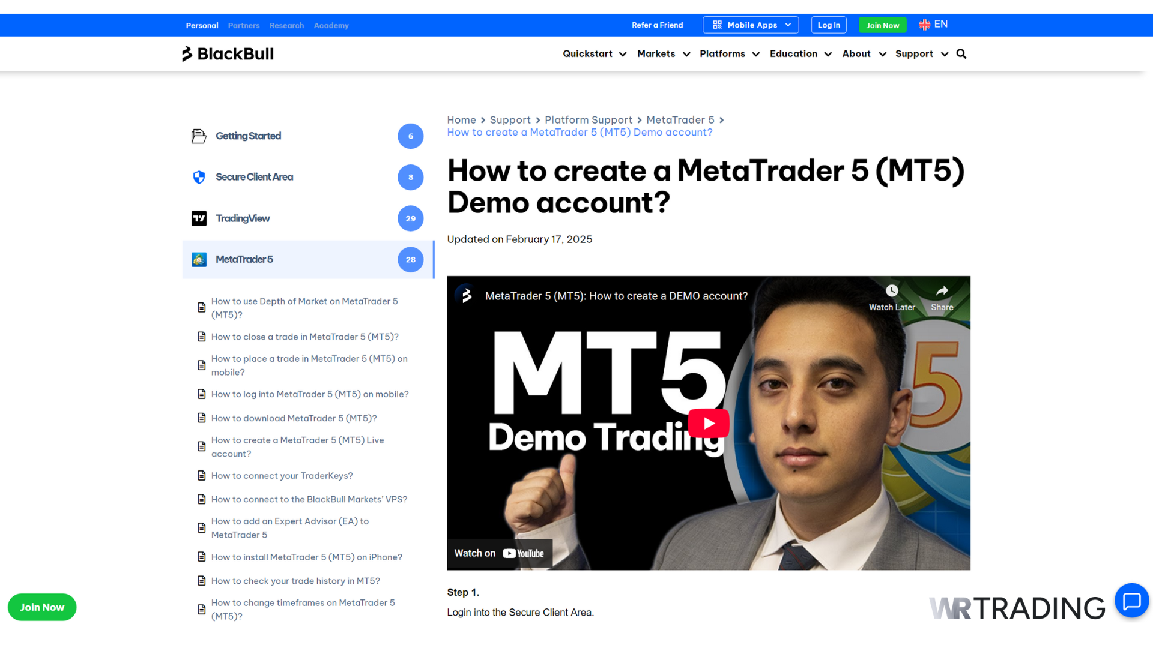Click the Getting Started count badge 6
The height and width of the screenshot is (648, 1153).
(411, 136)
